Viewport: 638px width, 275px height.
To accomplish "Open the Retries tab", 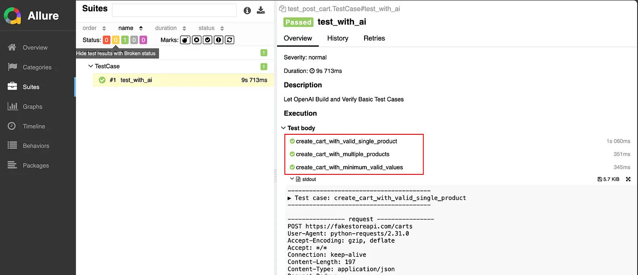I will click(374, 38).
